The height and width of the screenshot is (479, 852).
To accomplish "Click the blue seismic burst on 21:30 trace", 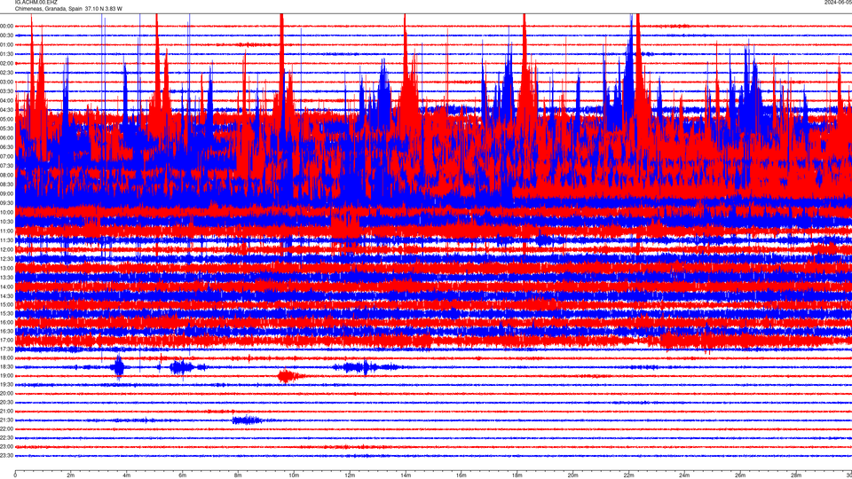I will tap(248, 420).
